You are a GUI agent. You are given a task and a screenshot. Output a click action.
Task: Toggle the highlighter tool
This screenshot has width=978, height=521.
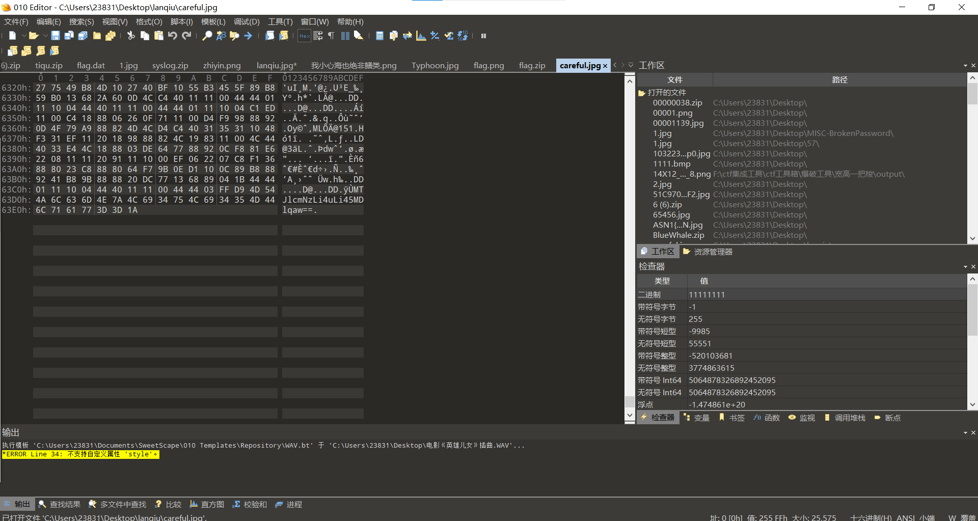(359, 36)
